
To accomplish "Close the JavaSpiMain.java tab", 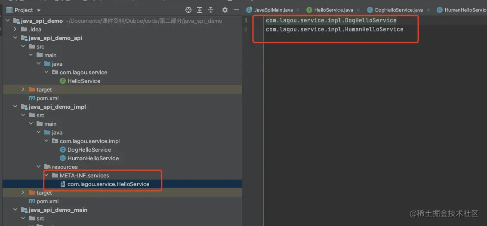I will 298,10.
